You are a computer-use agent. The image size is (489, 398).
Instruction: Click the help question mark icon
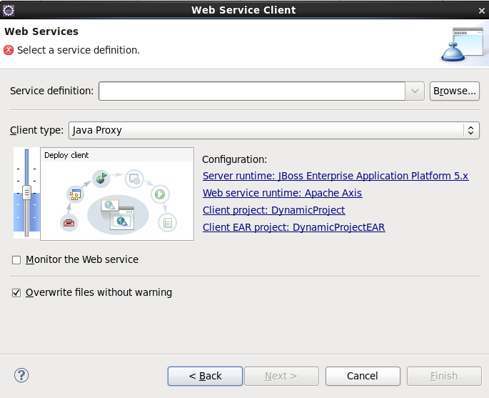pyautogui.click(x=21, y=375)
